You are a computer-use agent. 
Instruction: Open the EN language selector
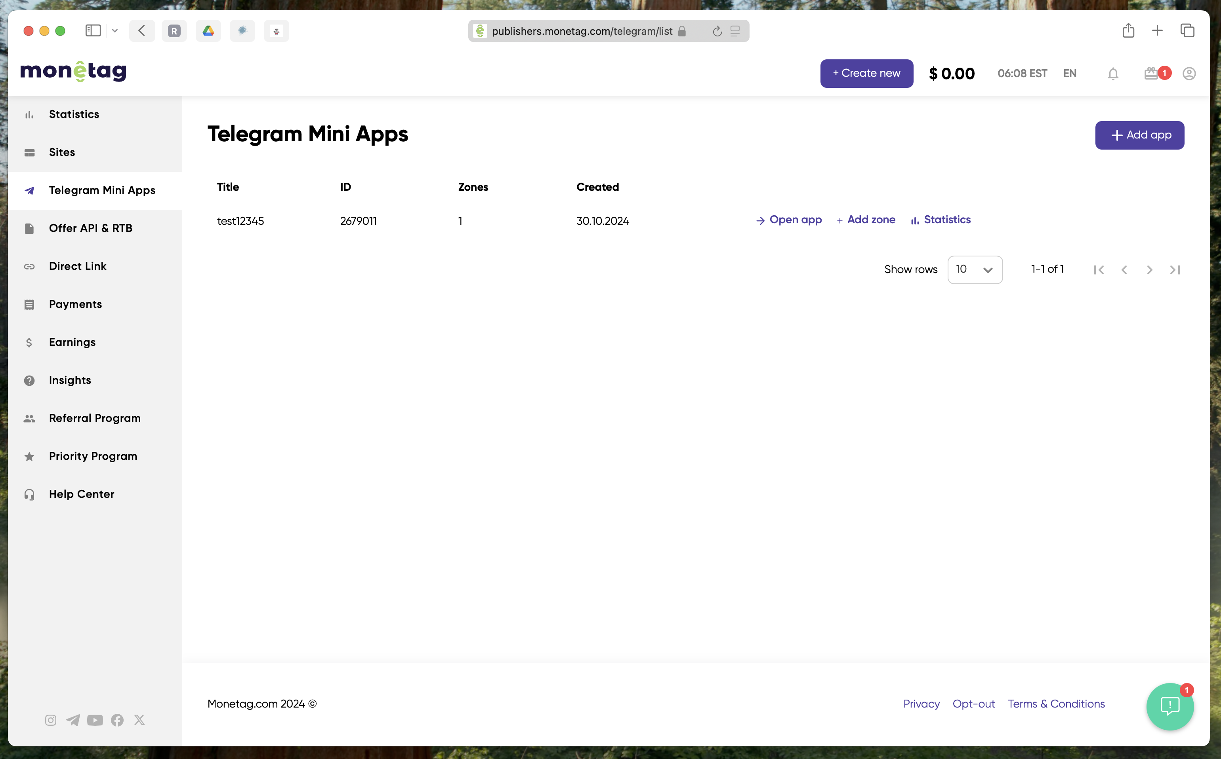pyautogui.click(x=1070, y=74)
